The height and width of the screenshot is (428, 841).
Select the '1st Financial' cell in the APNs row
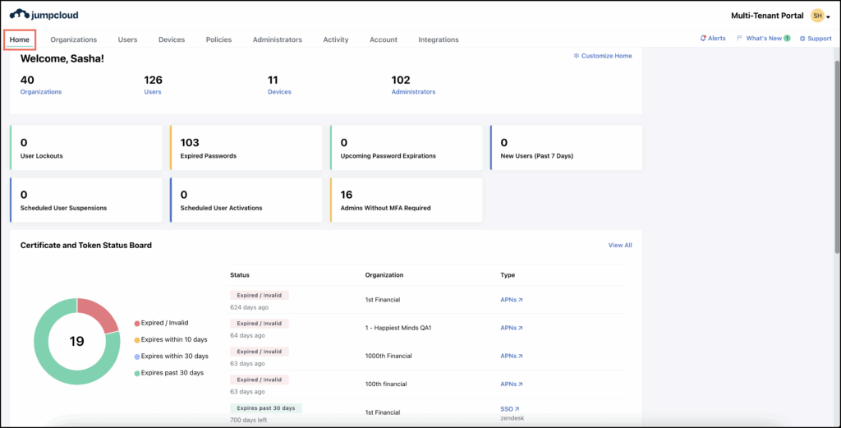coord(383,300)
